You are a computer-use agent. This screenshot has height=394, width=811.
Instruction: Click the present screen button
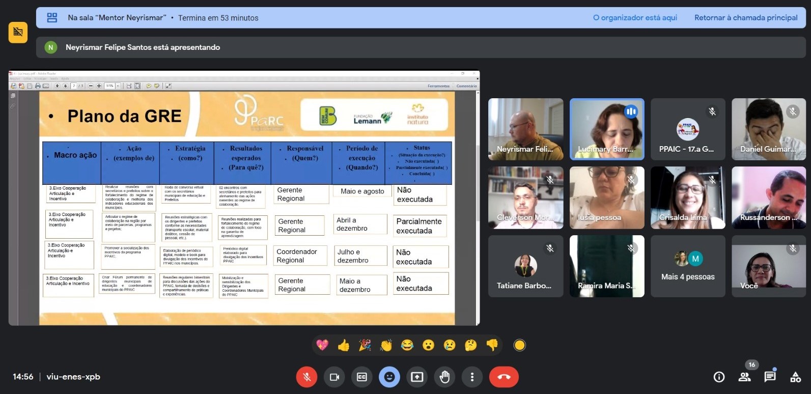point(417,377)
